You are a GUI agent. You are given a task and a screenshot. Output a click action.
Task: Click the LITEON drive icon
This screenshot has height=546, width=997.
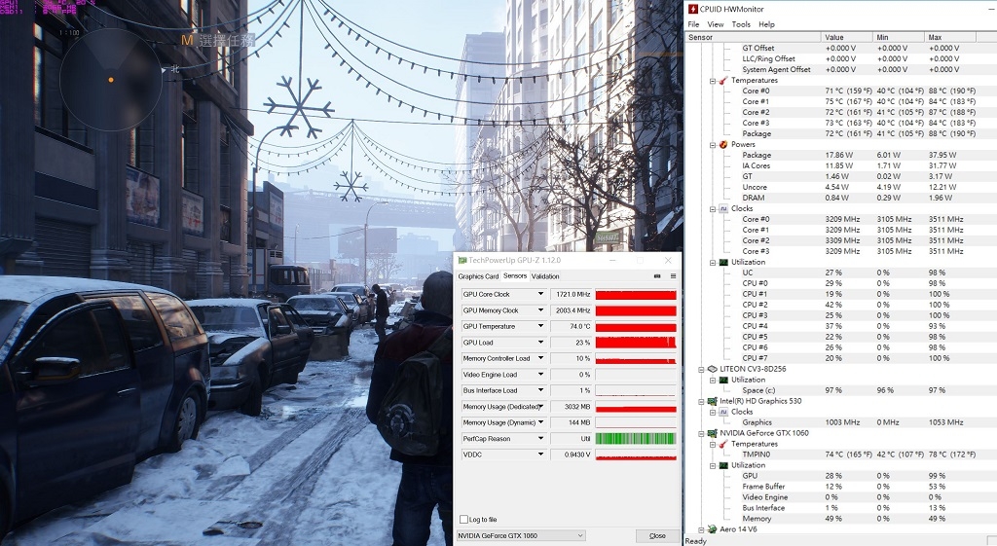click(x=712, y=369)
